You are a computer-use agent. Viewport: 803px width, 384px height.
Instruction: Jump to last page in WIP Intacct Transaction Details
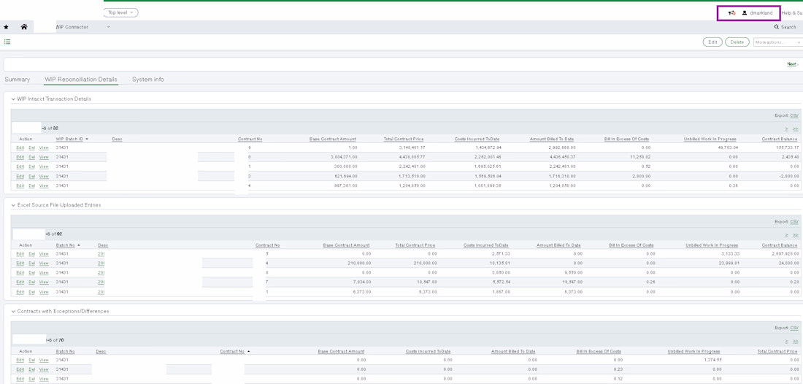pyautogui.click(x=795, y=128)
